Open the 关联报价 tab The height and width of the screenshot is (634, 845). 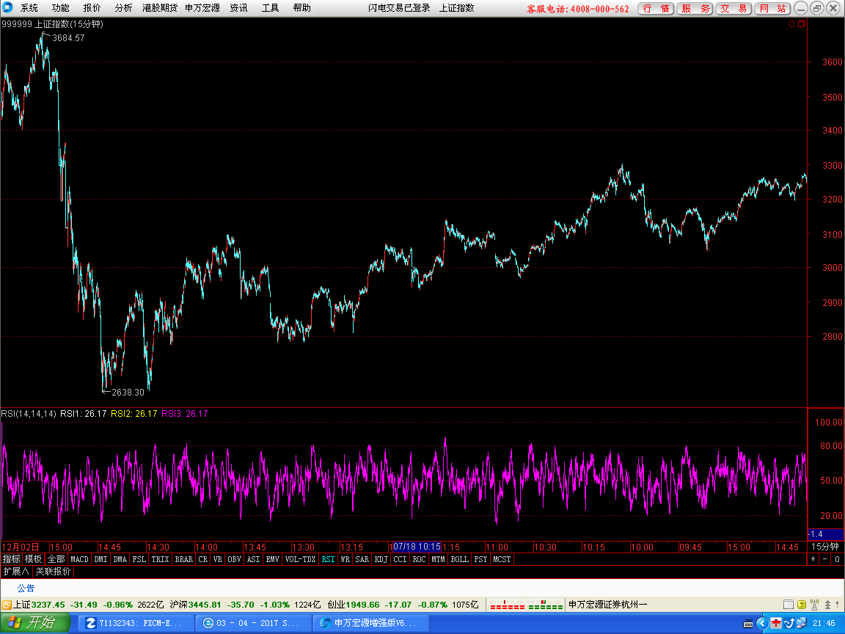(53, 572)
